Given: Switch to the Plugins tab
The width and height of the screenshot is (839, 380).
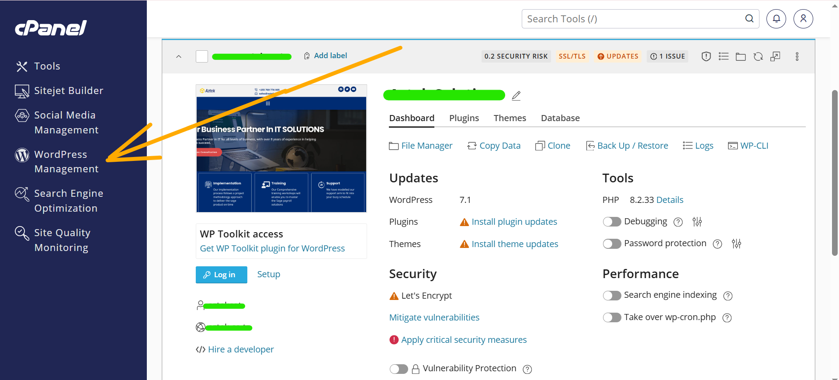Looking at the screenshot, I should 464,118.
